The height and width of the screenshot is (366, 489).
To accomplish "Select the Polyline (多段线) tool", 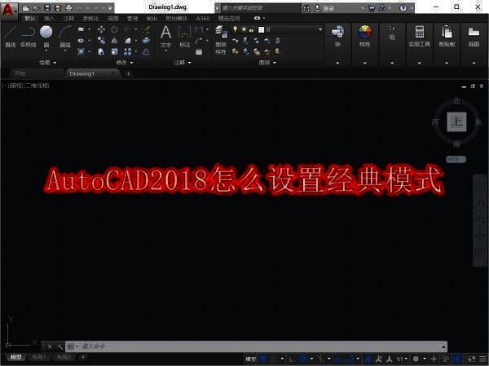I will coord(28,36).
